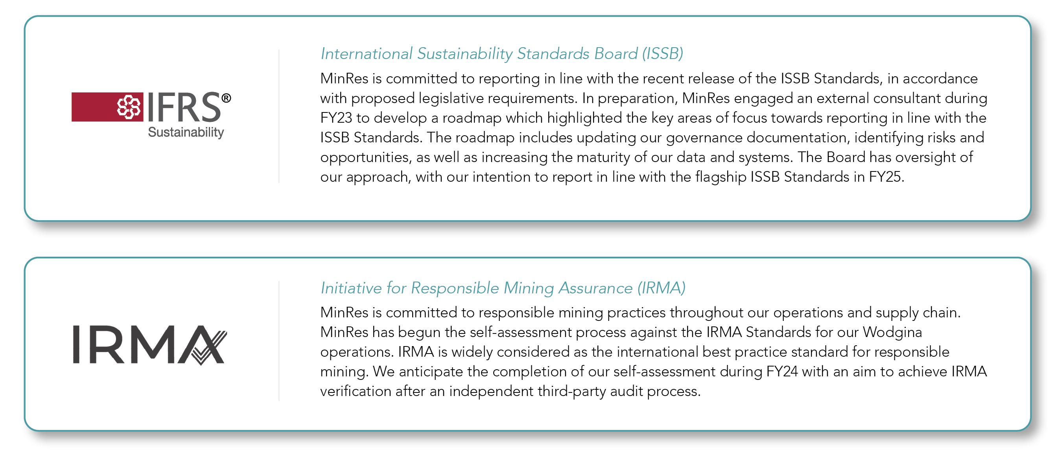
Task: Click the vertical divider in the IRMA card
Action: (x=279, y=341)
